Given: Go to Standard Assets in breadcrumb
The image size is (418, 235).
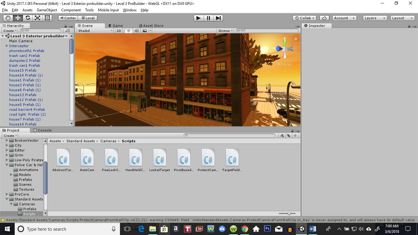Looking at the screenshot, I should click(x=80, y=141).
